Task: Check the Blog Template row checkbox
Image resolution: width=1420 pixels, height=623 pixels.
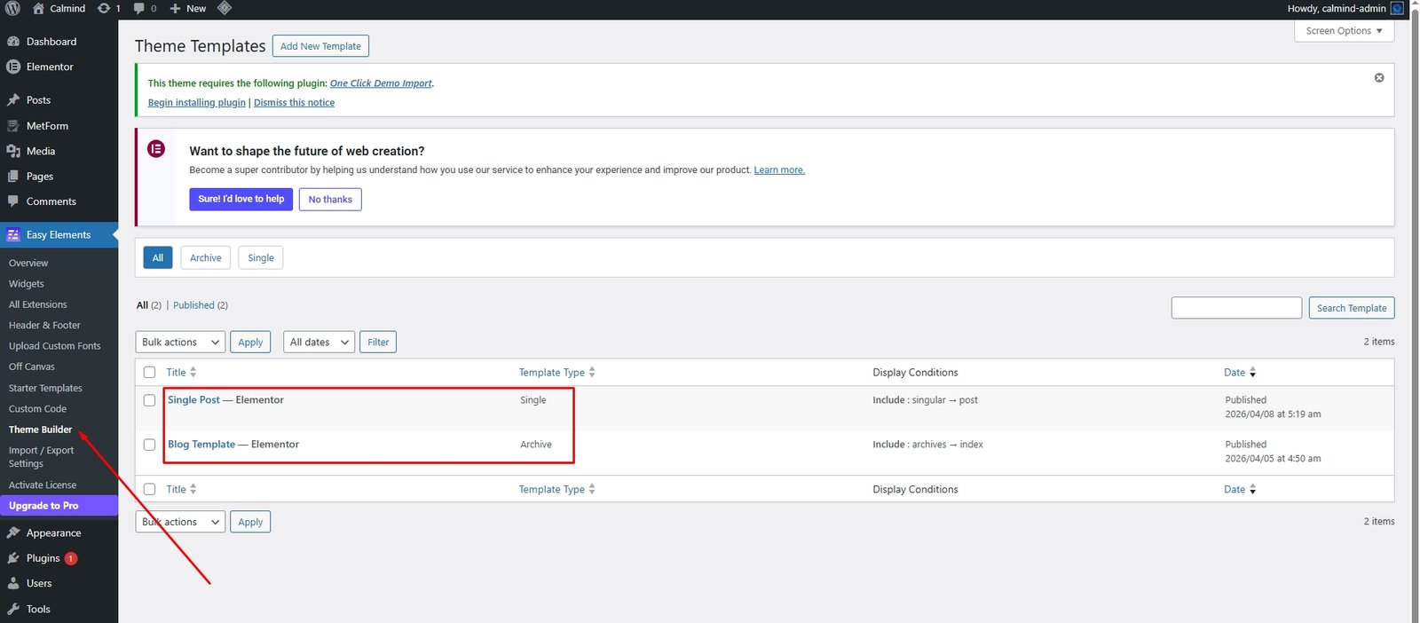Action: pos(149,445)
